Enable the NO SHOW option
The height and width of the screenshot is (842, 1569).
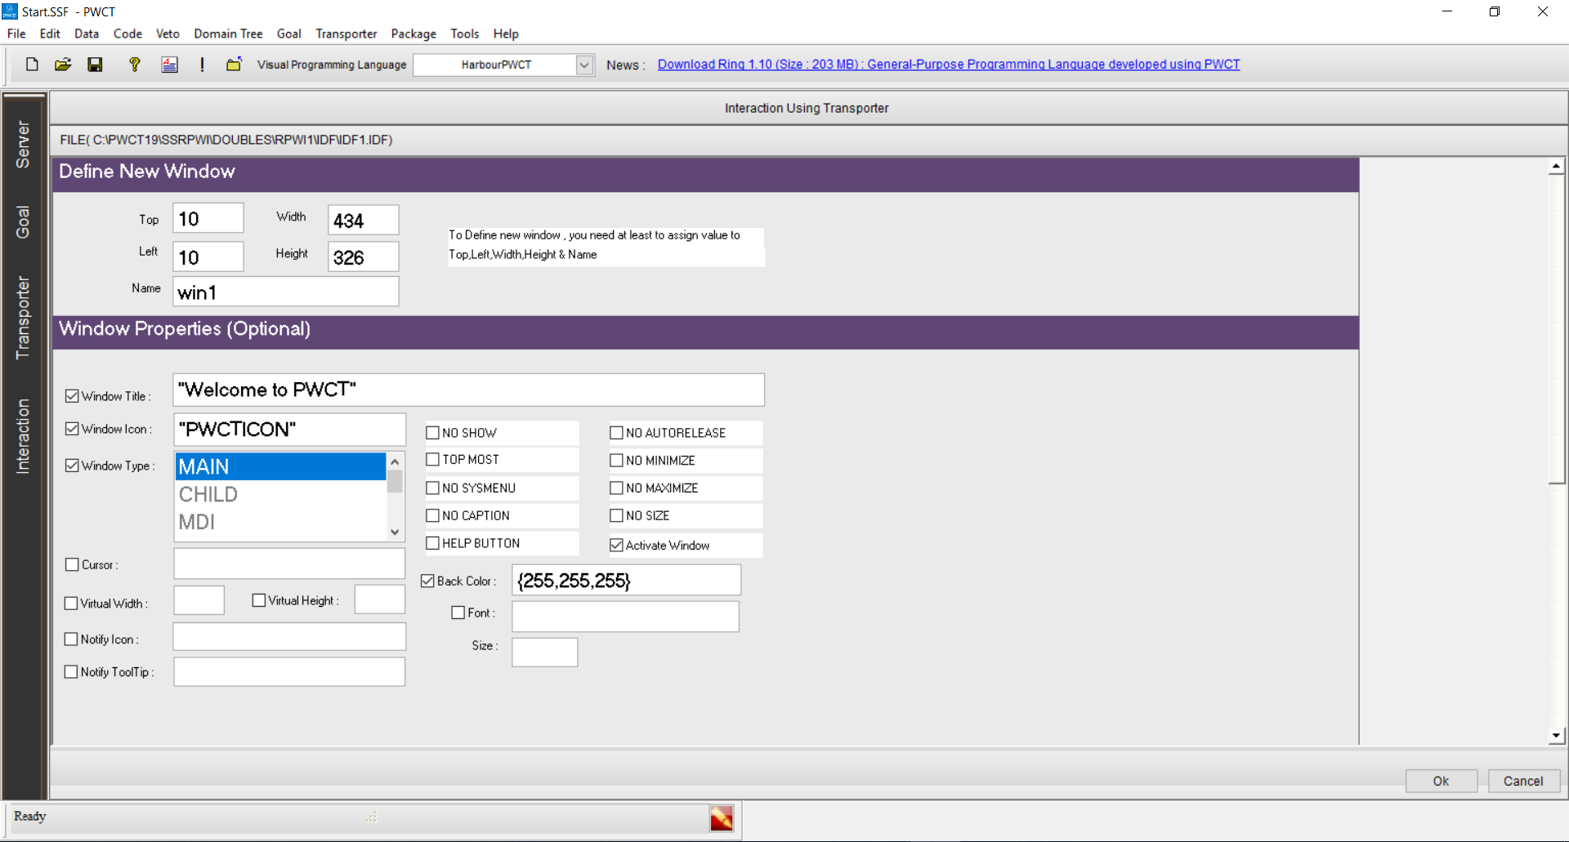coord(433,433)
